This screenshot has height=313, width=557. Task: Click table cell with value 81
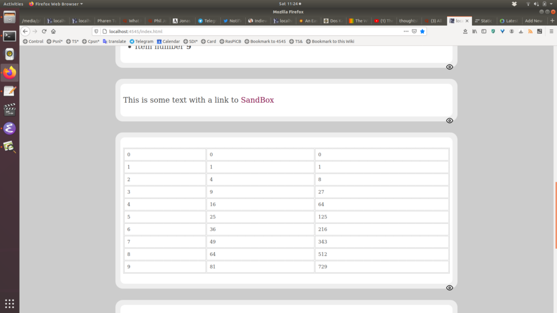tap(260, 266)
